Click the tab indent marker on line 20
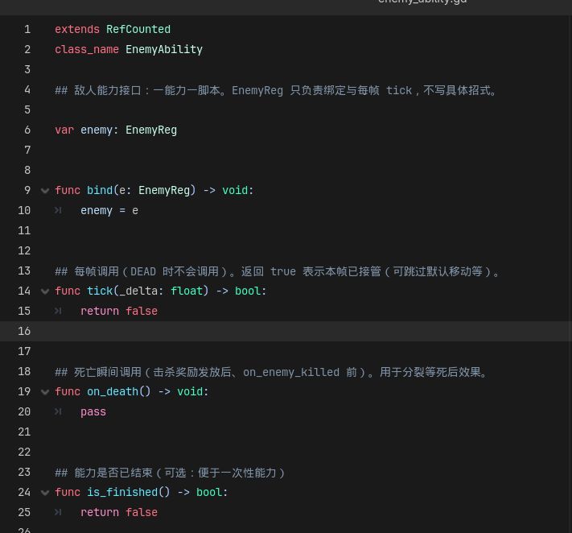The width and height of the screenshot is (572, 533). [58, 411]
